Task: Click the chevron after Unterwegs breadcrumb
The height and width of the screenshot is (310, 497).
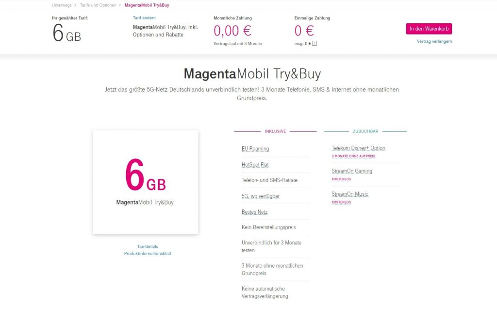Action: [x=75, y=5]
